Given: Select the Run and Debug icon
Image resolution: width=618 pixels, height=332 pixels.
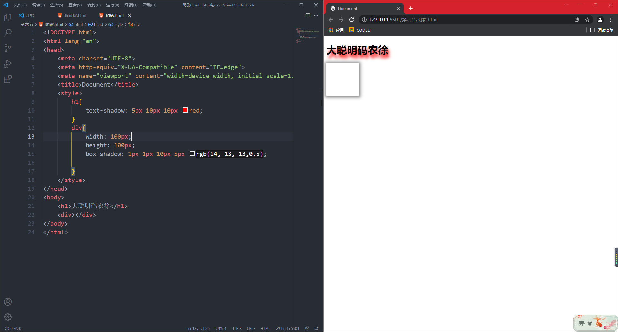Looking at the screenshot, I should [x=7, y=64].
